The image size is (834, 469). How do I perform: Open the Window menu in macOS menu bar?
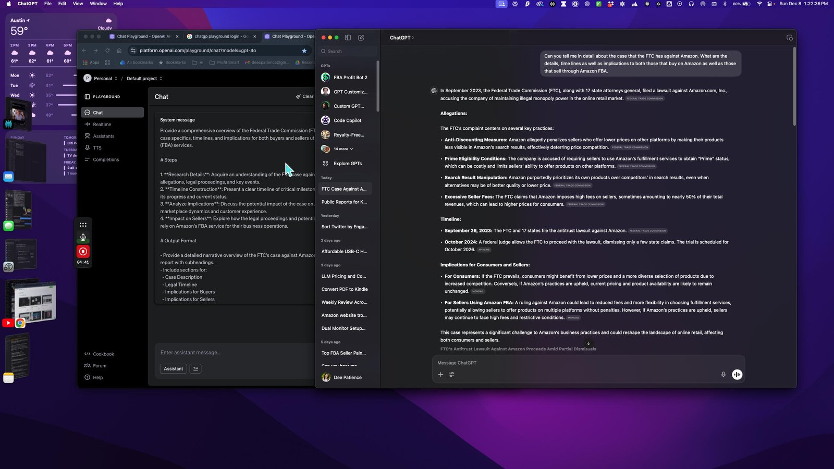click(x=98, y=4)
